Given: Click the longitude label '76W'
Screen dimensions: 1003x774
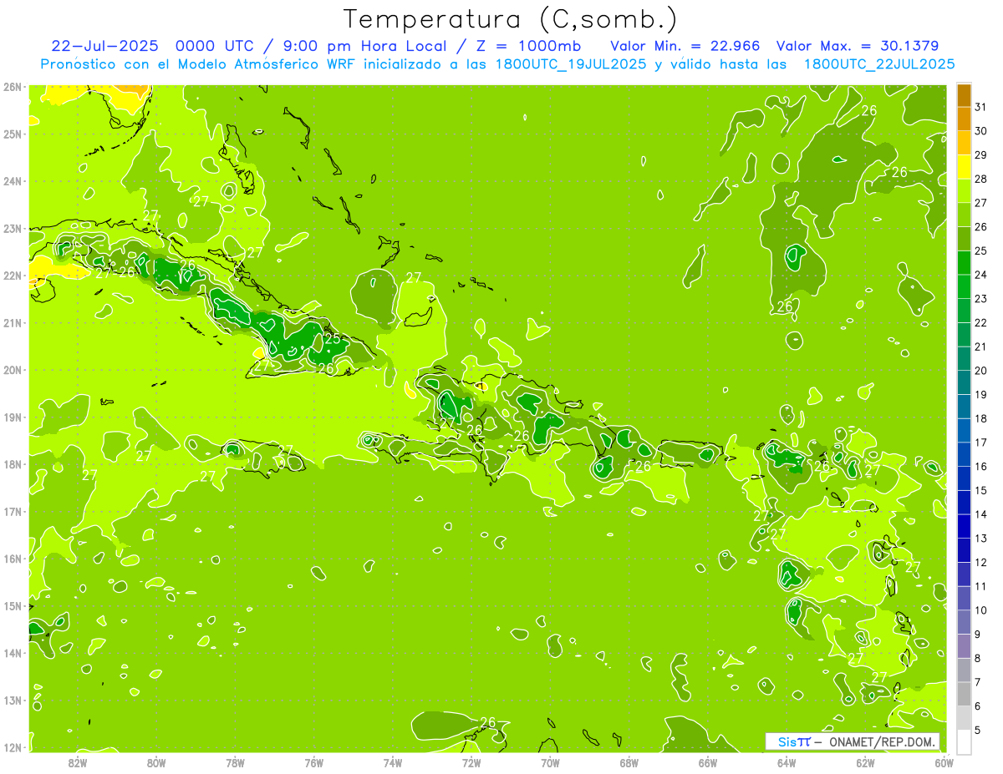Looking at the screenshot, I should pos(314,762).
